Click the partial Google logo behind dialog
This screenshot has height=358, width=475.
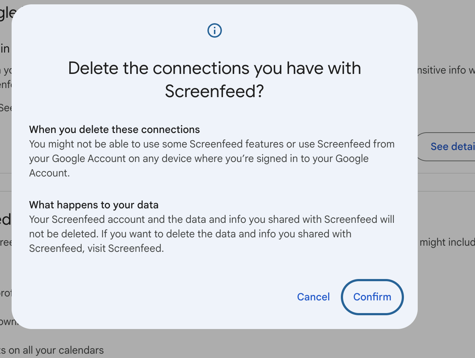pos(7,14)
